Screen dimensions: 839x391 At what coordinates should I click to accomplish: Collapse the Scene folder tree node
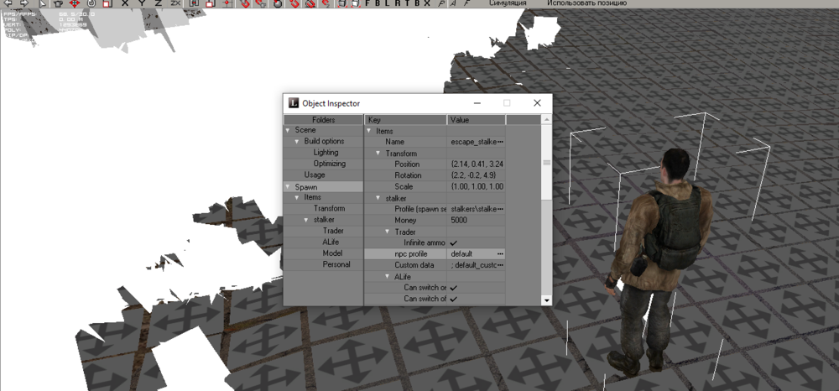(288, 130)
